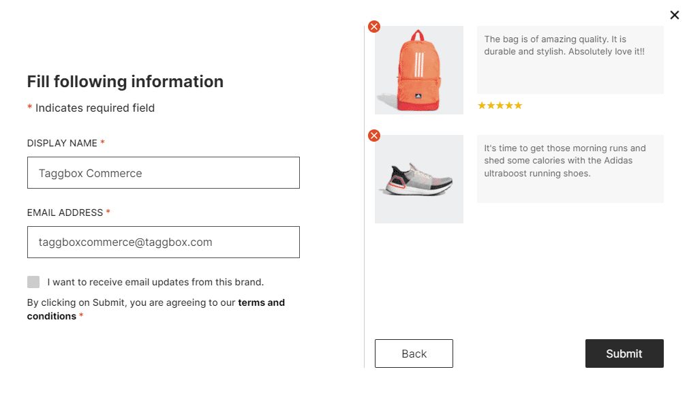Click the ultraboost shoe review text box
Image resolution: width=689 pixels, height=393 pixels.
click(570, 169)
